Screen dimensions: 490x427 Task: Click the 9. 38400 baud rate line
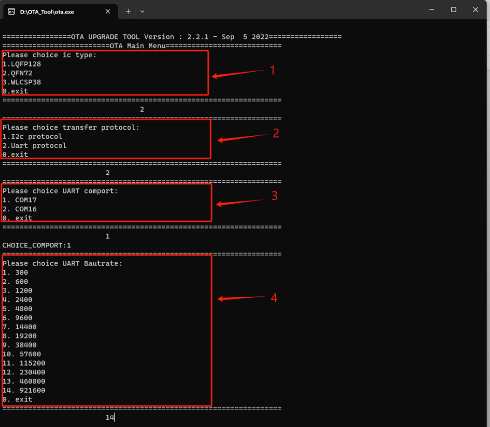[x=20, y=345]
